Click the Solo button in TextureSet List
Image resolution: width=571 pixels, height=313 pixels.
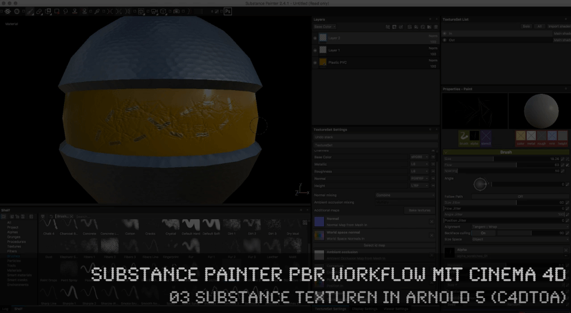tap(526, 26)
